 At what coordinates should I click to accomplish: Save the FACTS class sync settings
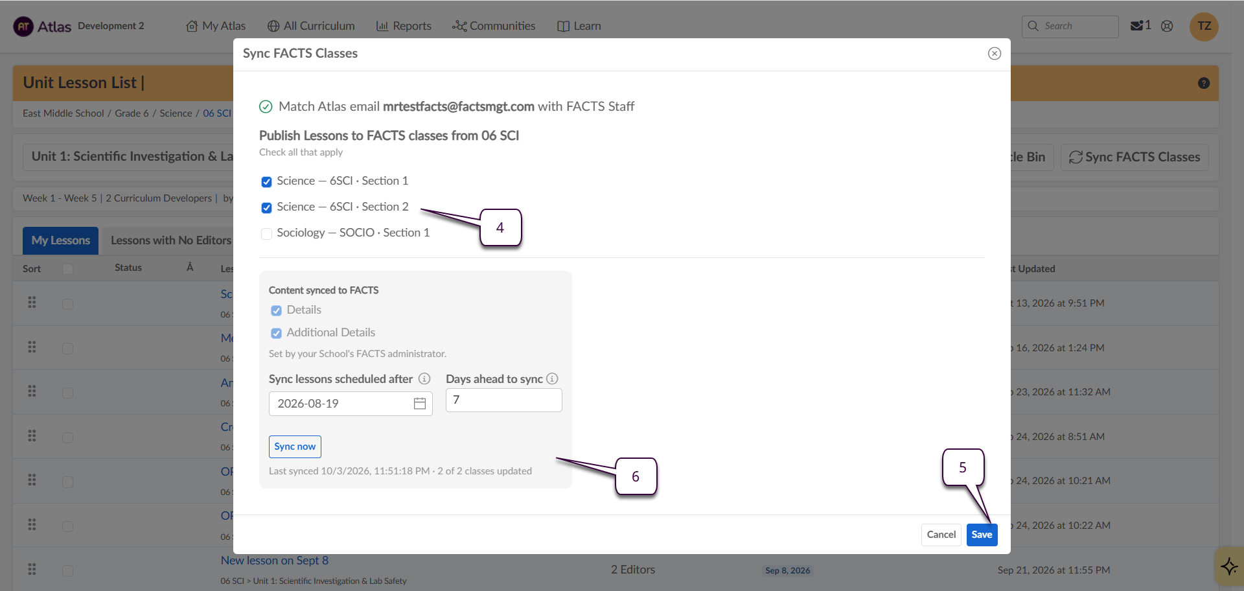coord(982,535)
